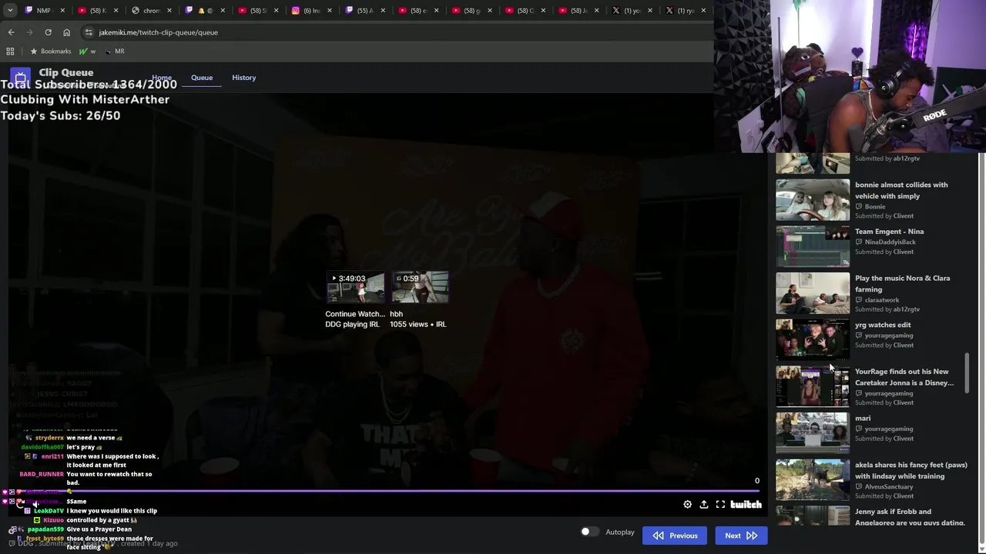The height and width of the screenshot is (554, 986).
Task: Click the 'Team Emgent - Nina' title
Action: click(889, 232)
